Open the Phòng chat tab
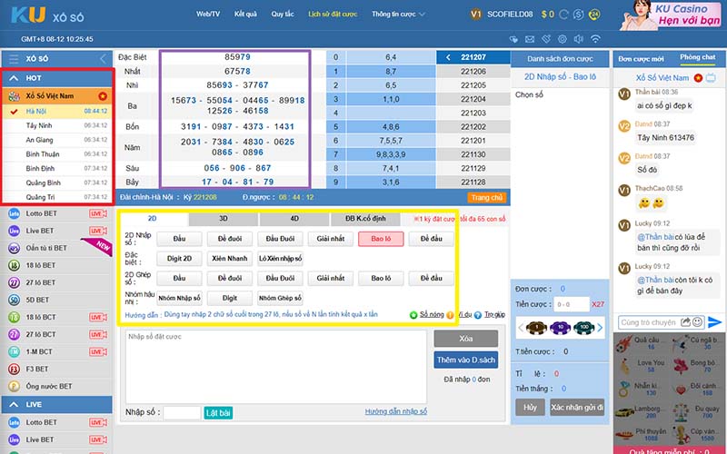Screen dimensions: 727x454 click(697, 57)
